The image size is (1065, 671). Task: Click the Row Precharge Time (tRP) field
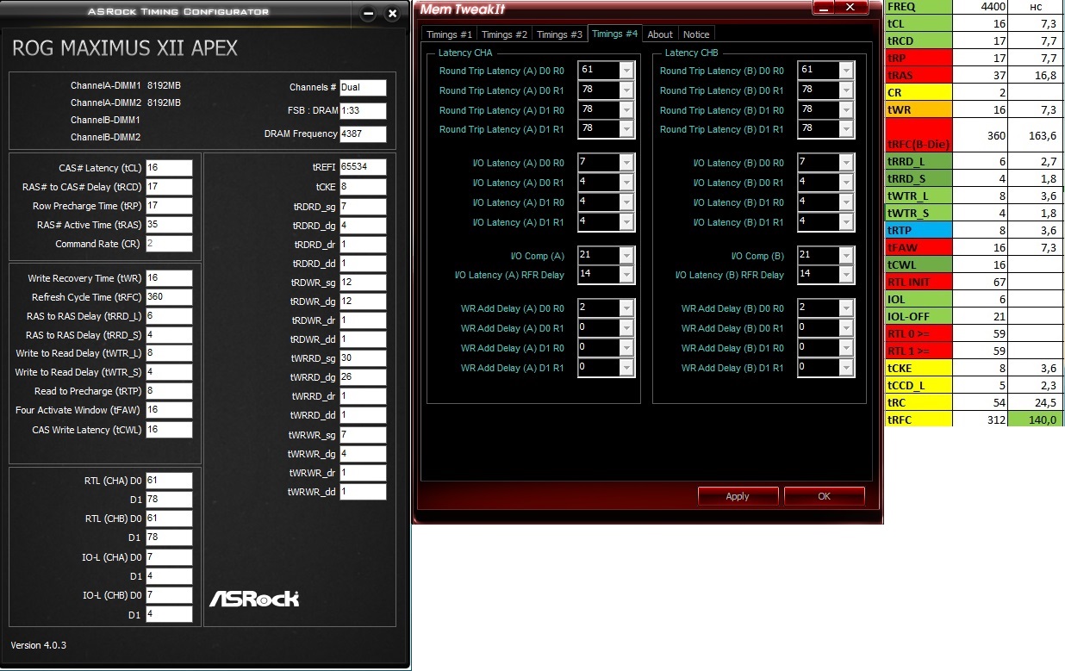click(169, 206)
